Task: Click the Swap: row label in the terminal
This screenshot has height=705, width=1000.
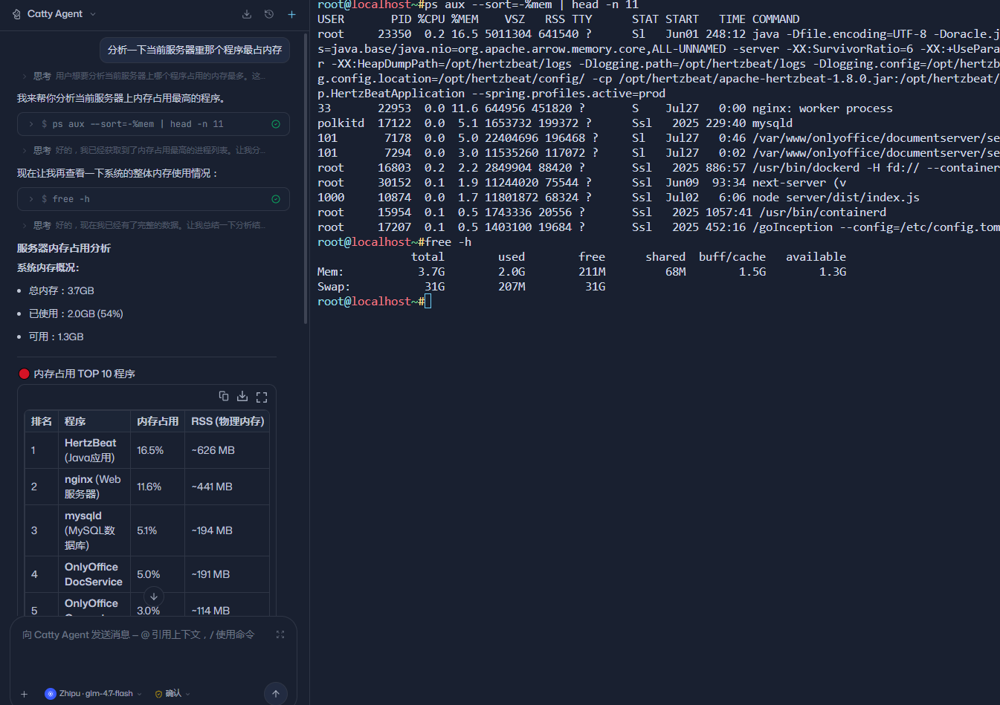Action: pos(334,287)
